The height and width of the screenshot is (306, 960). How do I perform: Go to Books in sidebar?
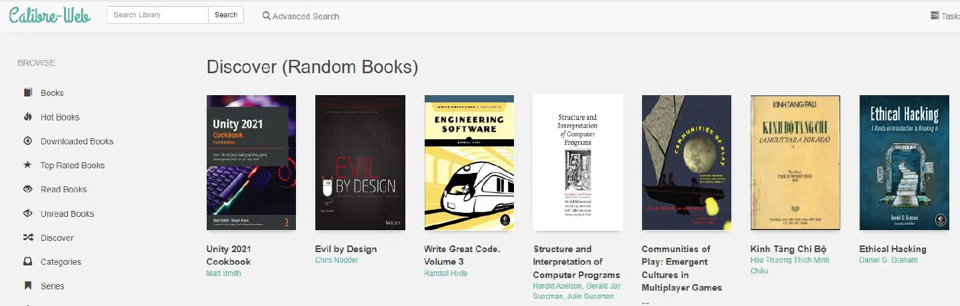point(52,93)
